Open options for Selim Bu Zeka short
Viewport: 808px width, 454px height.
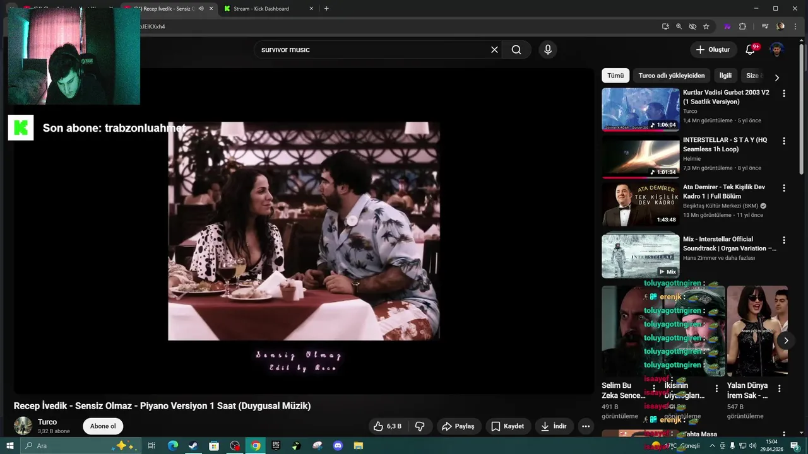pos(654,389)
